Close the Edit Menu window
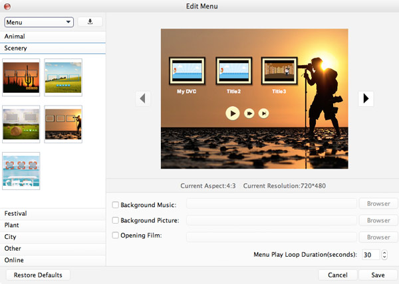Image resolution: width=399 pixels, height=284 pixels. pos(7,7)
